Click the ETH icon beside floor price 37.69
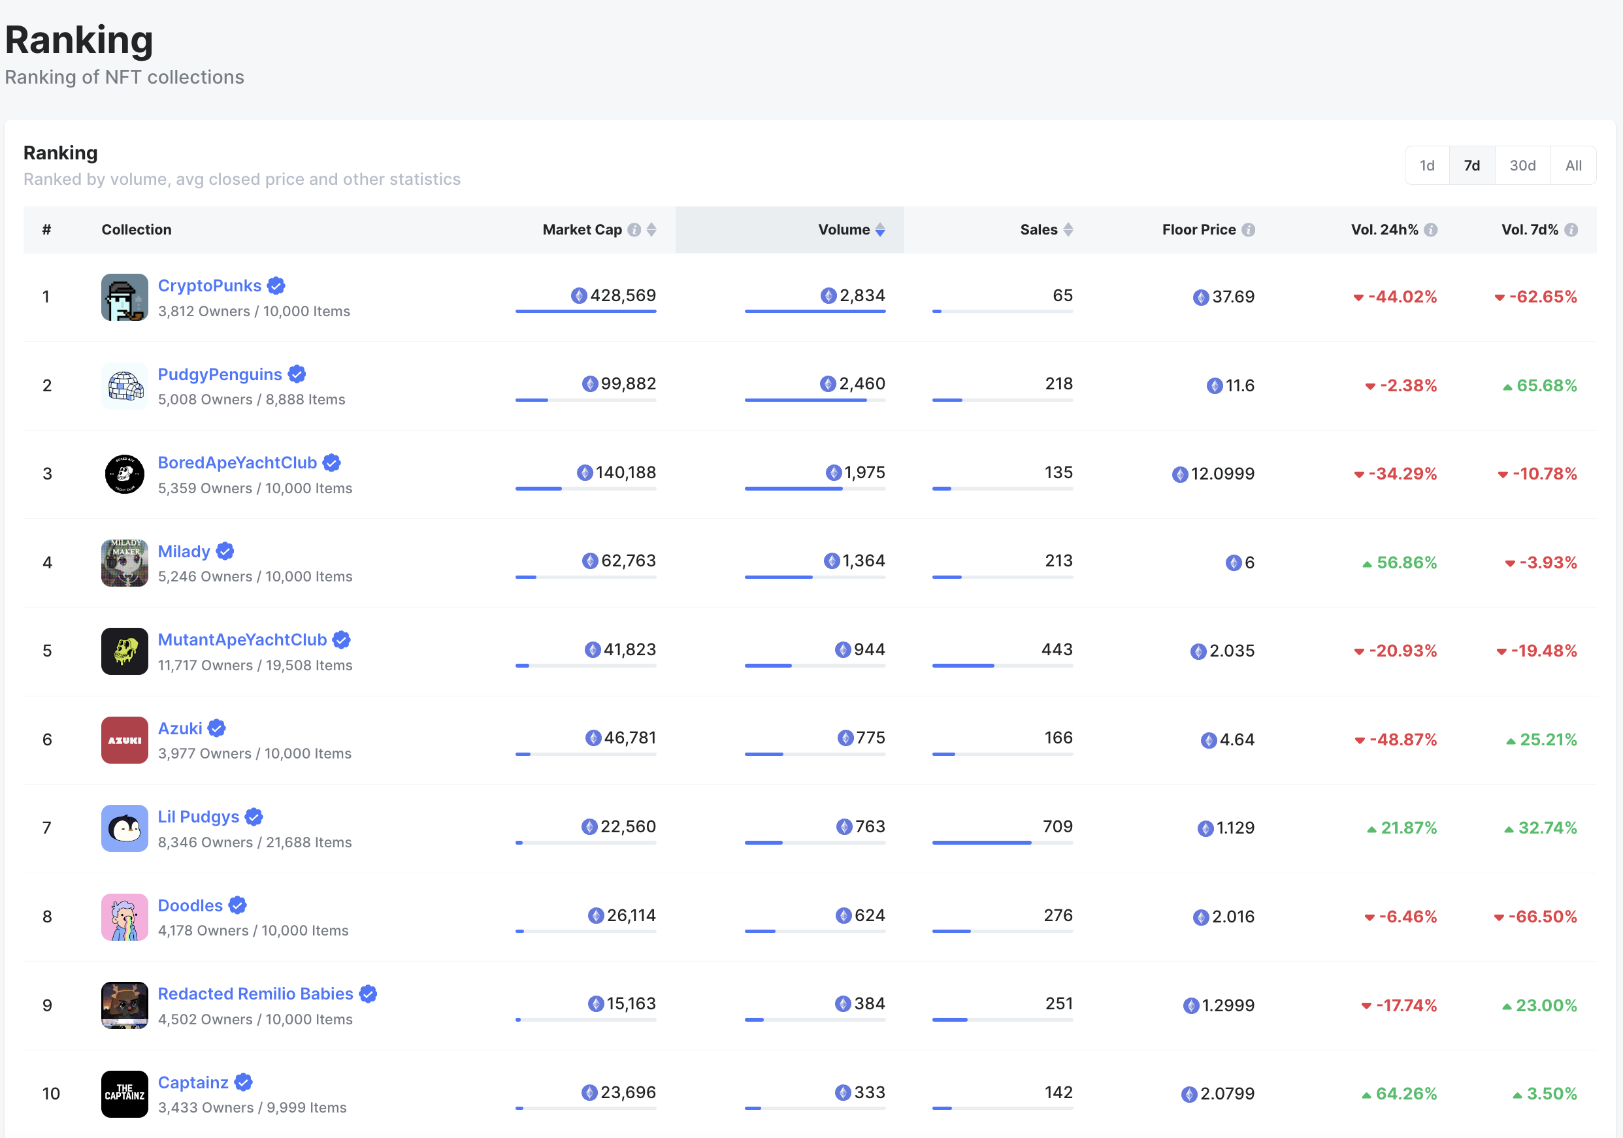The width and height of the screenshot is (1623, 1138). [x=1201, y=298]
